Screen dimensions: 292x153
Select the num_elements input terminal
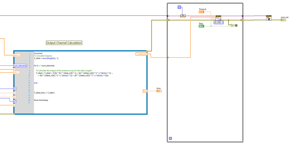point(20,66)
